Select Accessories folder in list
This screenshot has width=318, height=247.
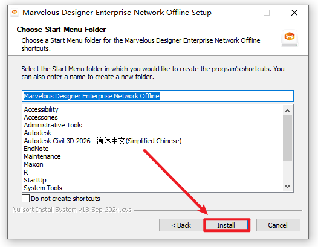click(41, 117)
